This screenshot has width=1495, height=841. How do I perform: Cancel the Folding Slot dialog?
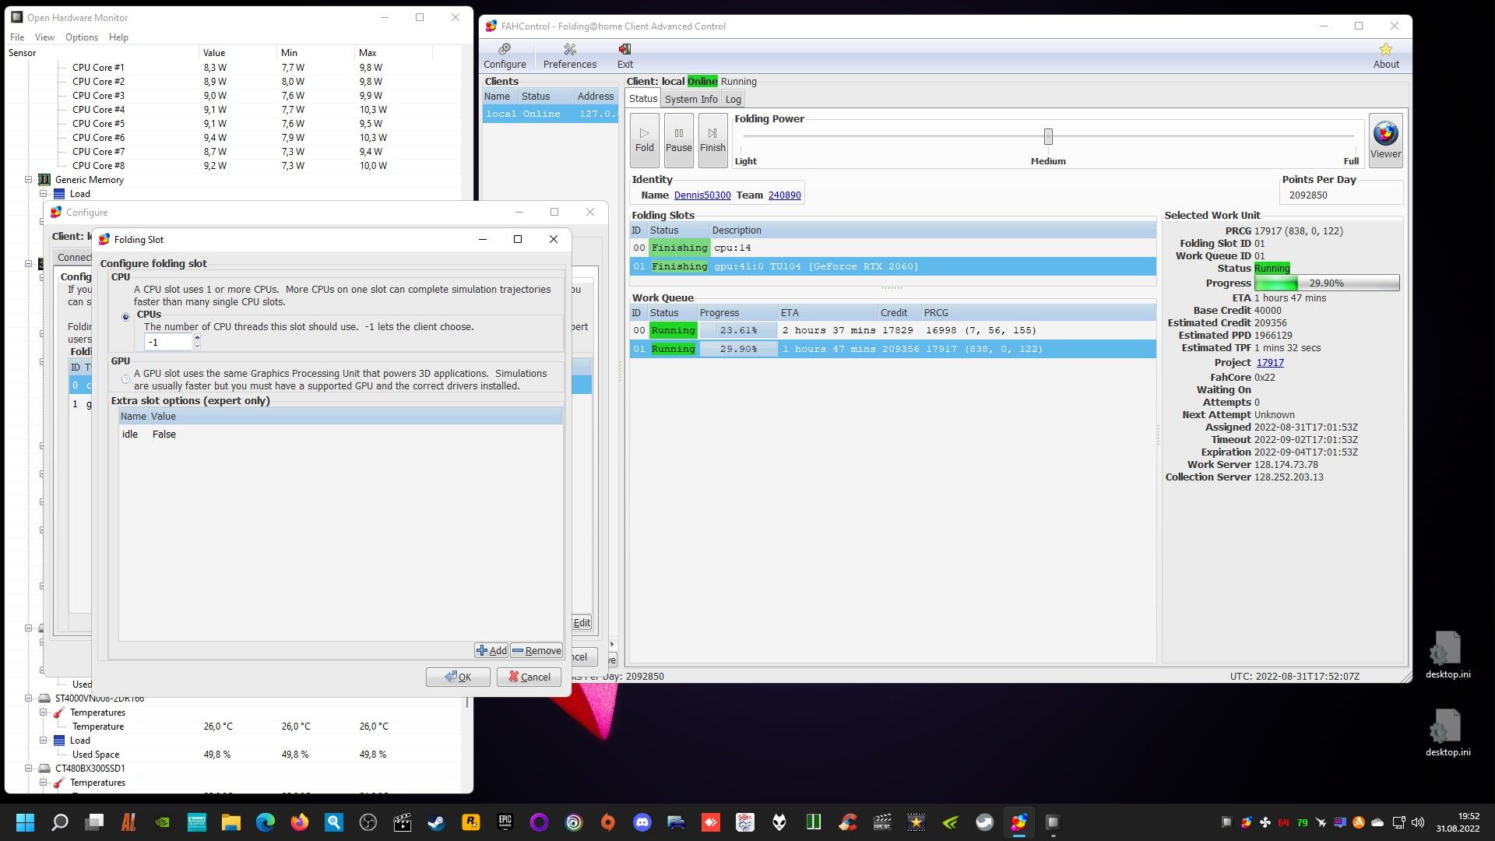tap(529, 677)
